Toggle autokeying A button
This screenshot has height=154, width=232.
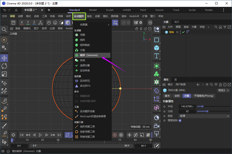(x=115, y=135)
